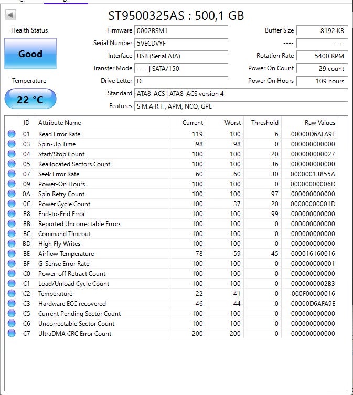Image resolution: width=353 pixels, height=395 pixels.
Task: Click the Interface field USB (Serial ATA)
Action: pos(181,56)
